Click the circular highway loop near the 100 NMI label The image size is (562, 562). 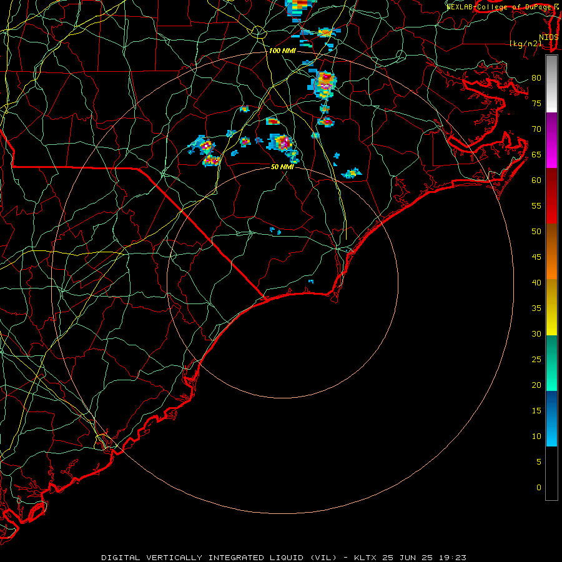(x=258, y=32)
